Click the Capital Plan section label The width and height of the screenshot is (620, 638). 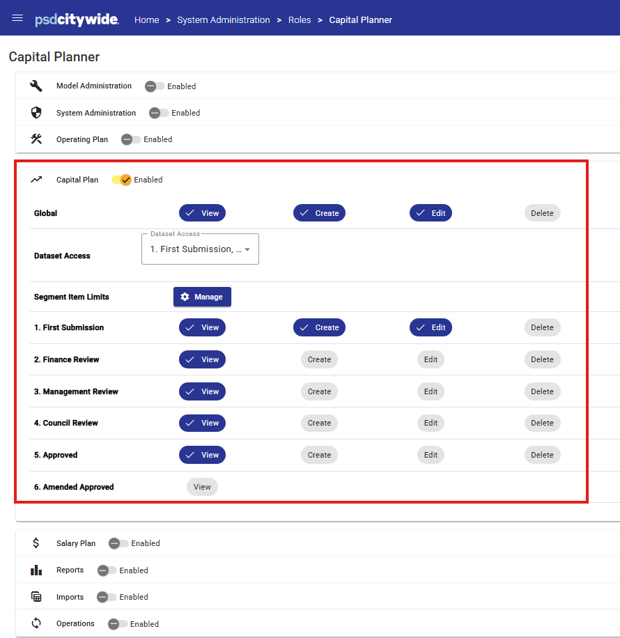(77, 180)
